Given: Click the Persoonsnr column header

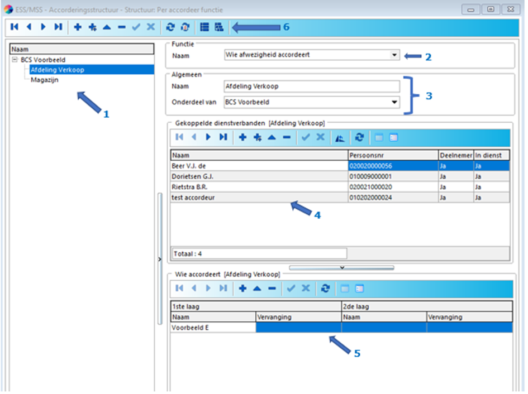Looking at the screenshot, I should 392,155.
